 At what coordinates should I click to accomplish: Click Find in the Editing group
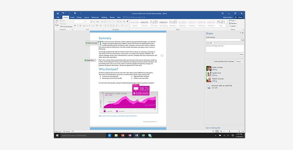(233, 21)
